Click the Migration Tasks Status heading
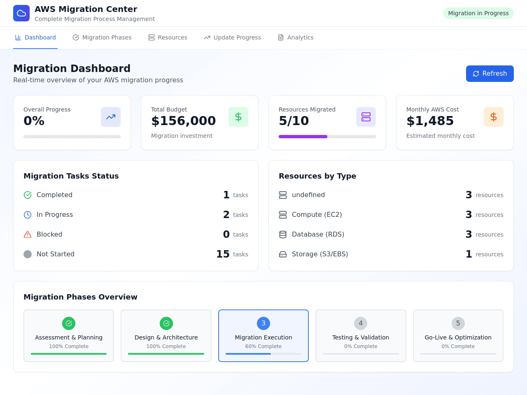527x395 pixels. (x=71, y=176)
